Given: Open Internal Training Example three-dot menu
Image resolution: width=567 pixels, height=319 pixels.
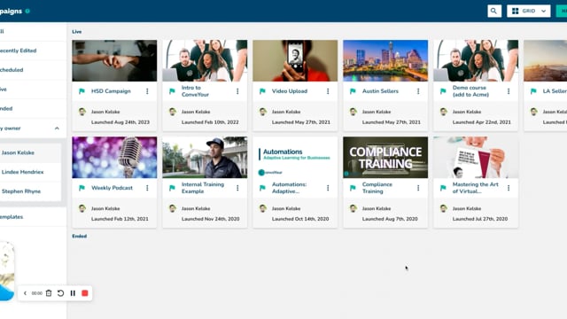Looking at the screenshot, I should click(x=237, y=188).
